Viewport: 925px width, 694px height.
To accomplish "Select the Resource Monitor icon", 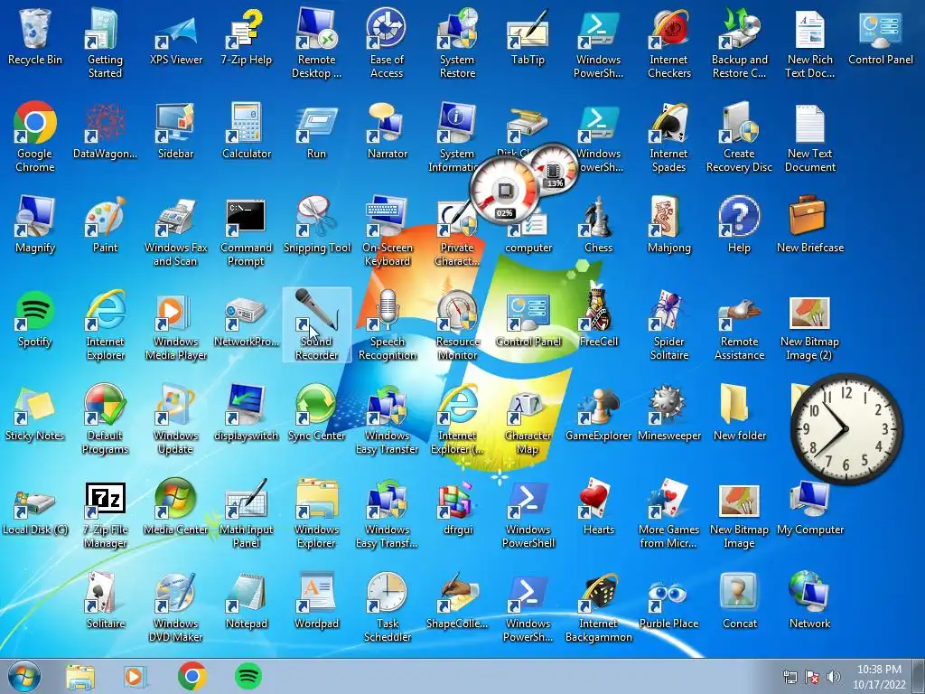I will [457, 311].
